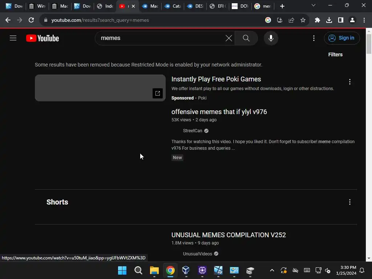The width and height of the screenshot is (372, 279).
Task: Share this page icon
Action: pyautogui.click(x=291, y=20)
